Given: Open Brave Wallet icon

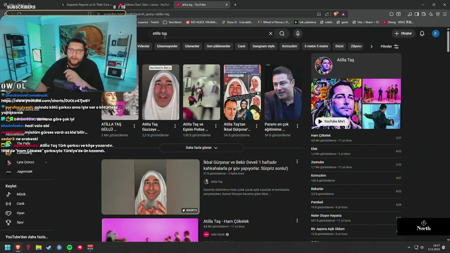Looking at the screenshot, I should pos(424,14).
